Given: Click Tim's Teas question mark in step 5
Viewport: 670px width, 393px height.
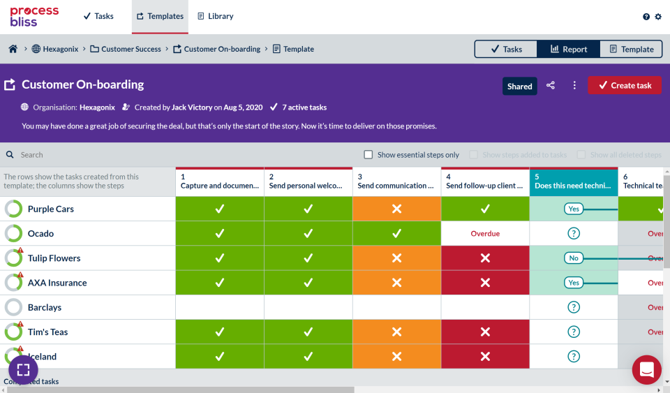Looking at the screenshot, I should 574,332.
